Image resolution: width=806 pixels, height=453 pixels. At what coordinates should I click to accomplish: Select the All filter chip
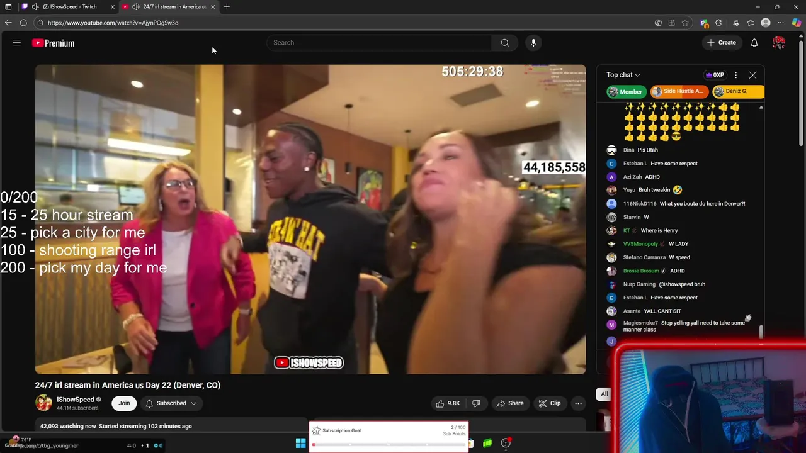(604, 394)
